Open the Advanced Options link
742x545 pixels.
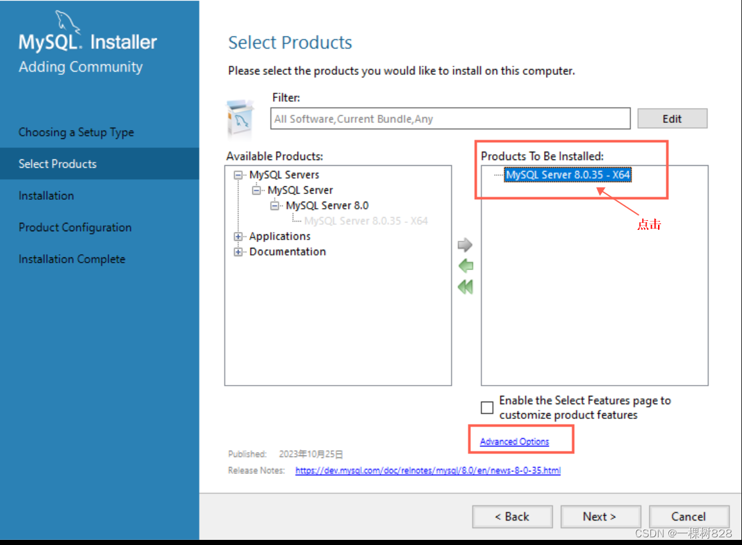(515, 441)
